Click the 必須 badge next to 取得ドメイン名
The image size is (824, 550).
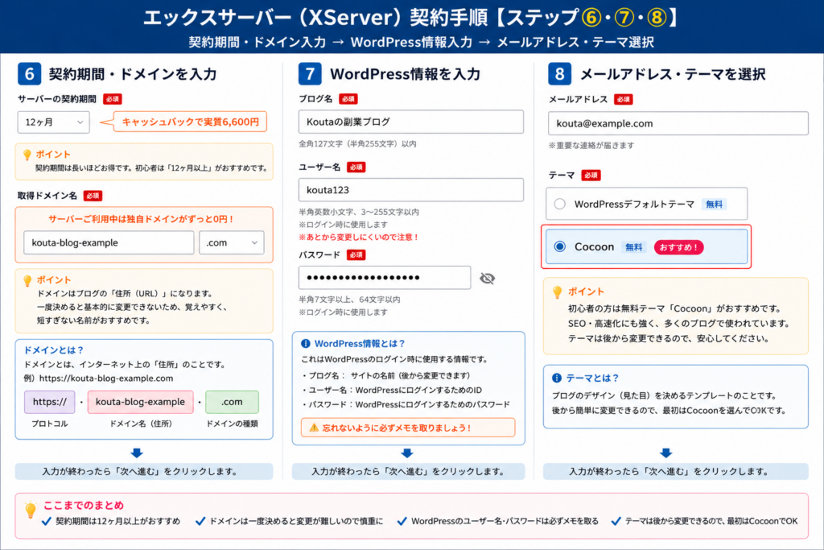click(x=93, y=196)
